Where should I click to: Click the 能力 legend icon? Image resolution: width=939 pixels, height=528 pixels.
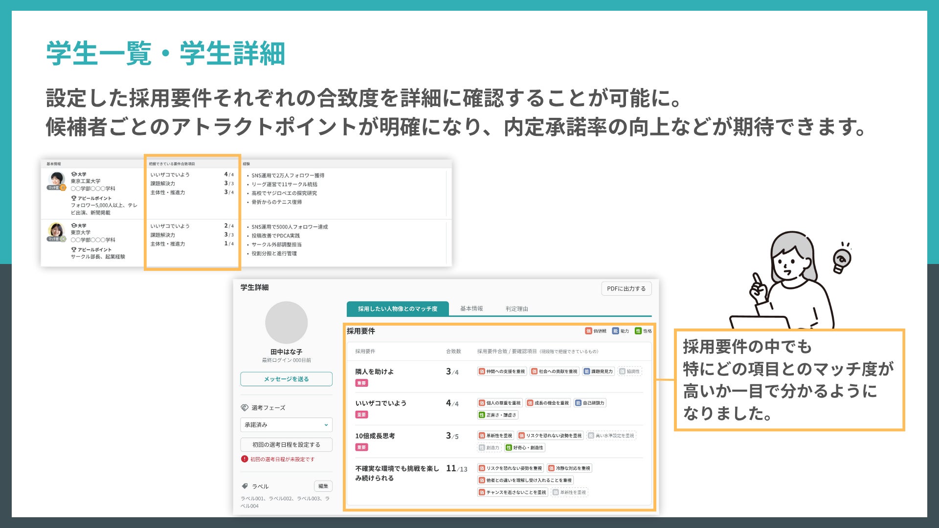[615, 331]
